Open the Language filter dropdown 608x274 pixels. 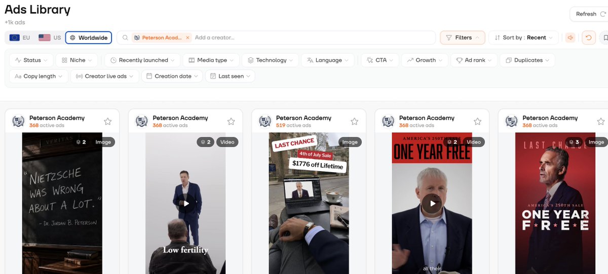(x=327, y=60)
